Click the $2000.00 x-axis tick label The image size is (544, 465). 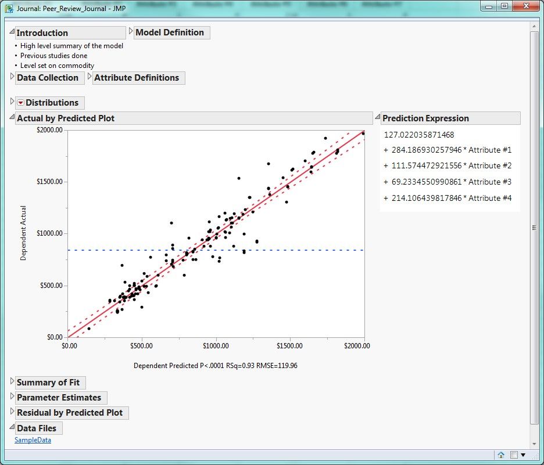[x=357, y=346]
